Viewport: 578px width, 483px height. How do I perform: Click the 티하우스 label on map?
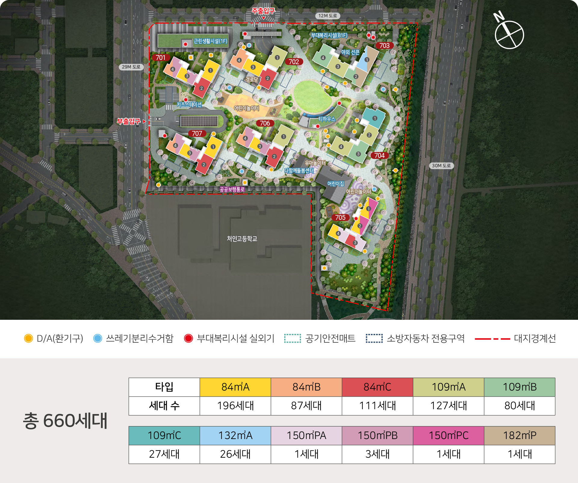(327, 119)
